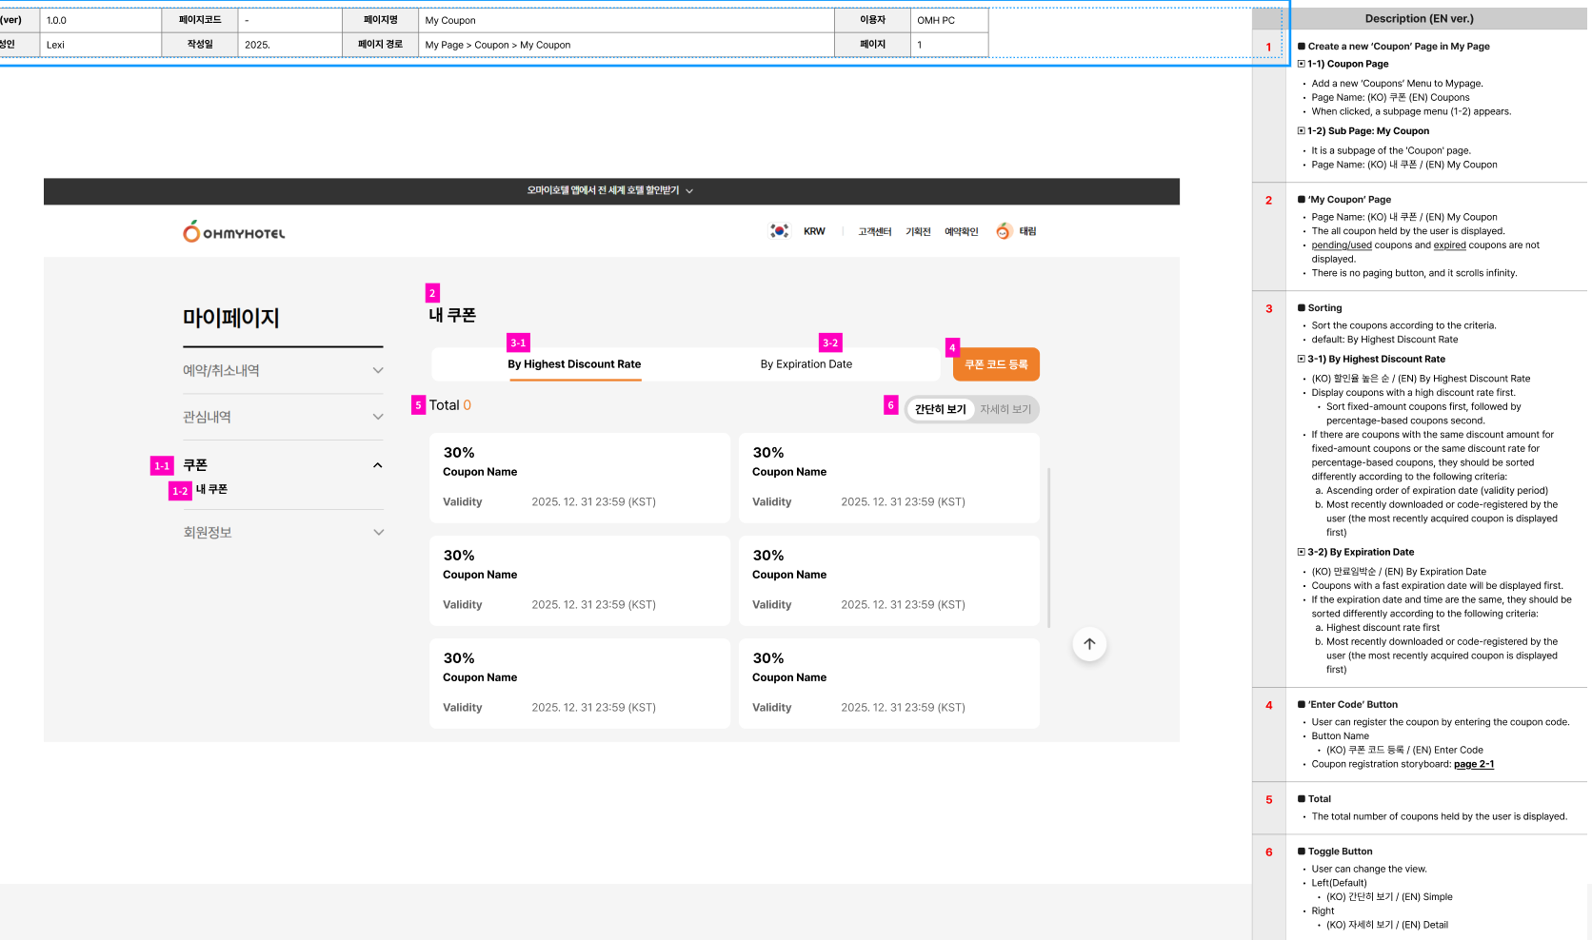This screenshot has width=1592, height=940.
Task: Click the 'Toggle Button' description heading
Action: (1340, 852)
